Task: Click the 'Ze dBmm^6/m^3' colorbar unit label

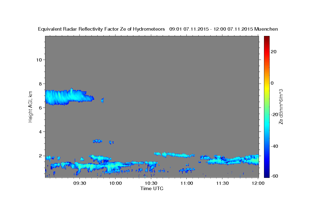Action: coord(281,106)
